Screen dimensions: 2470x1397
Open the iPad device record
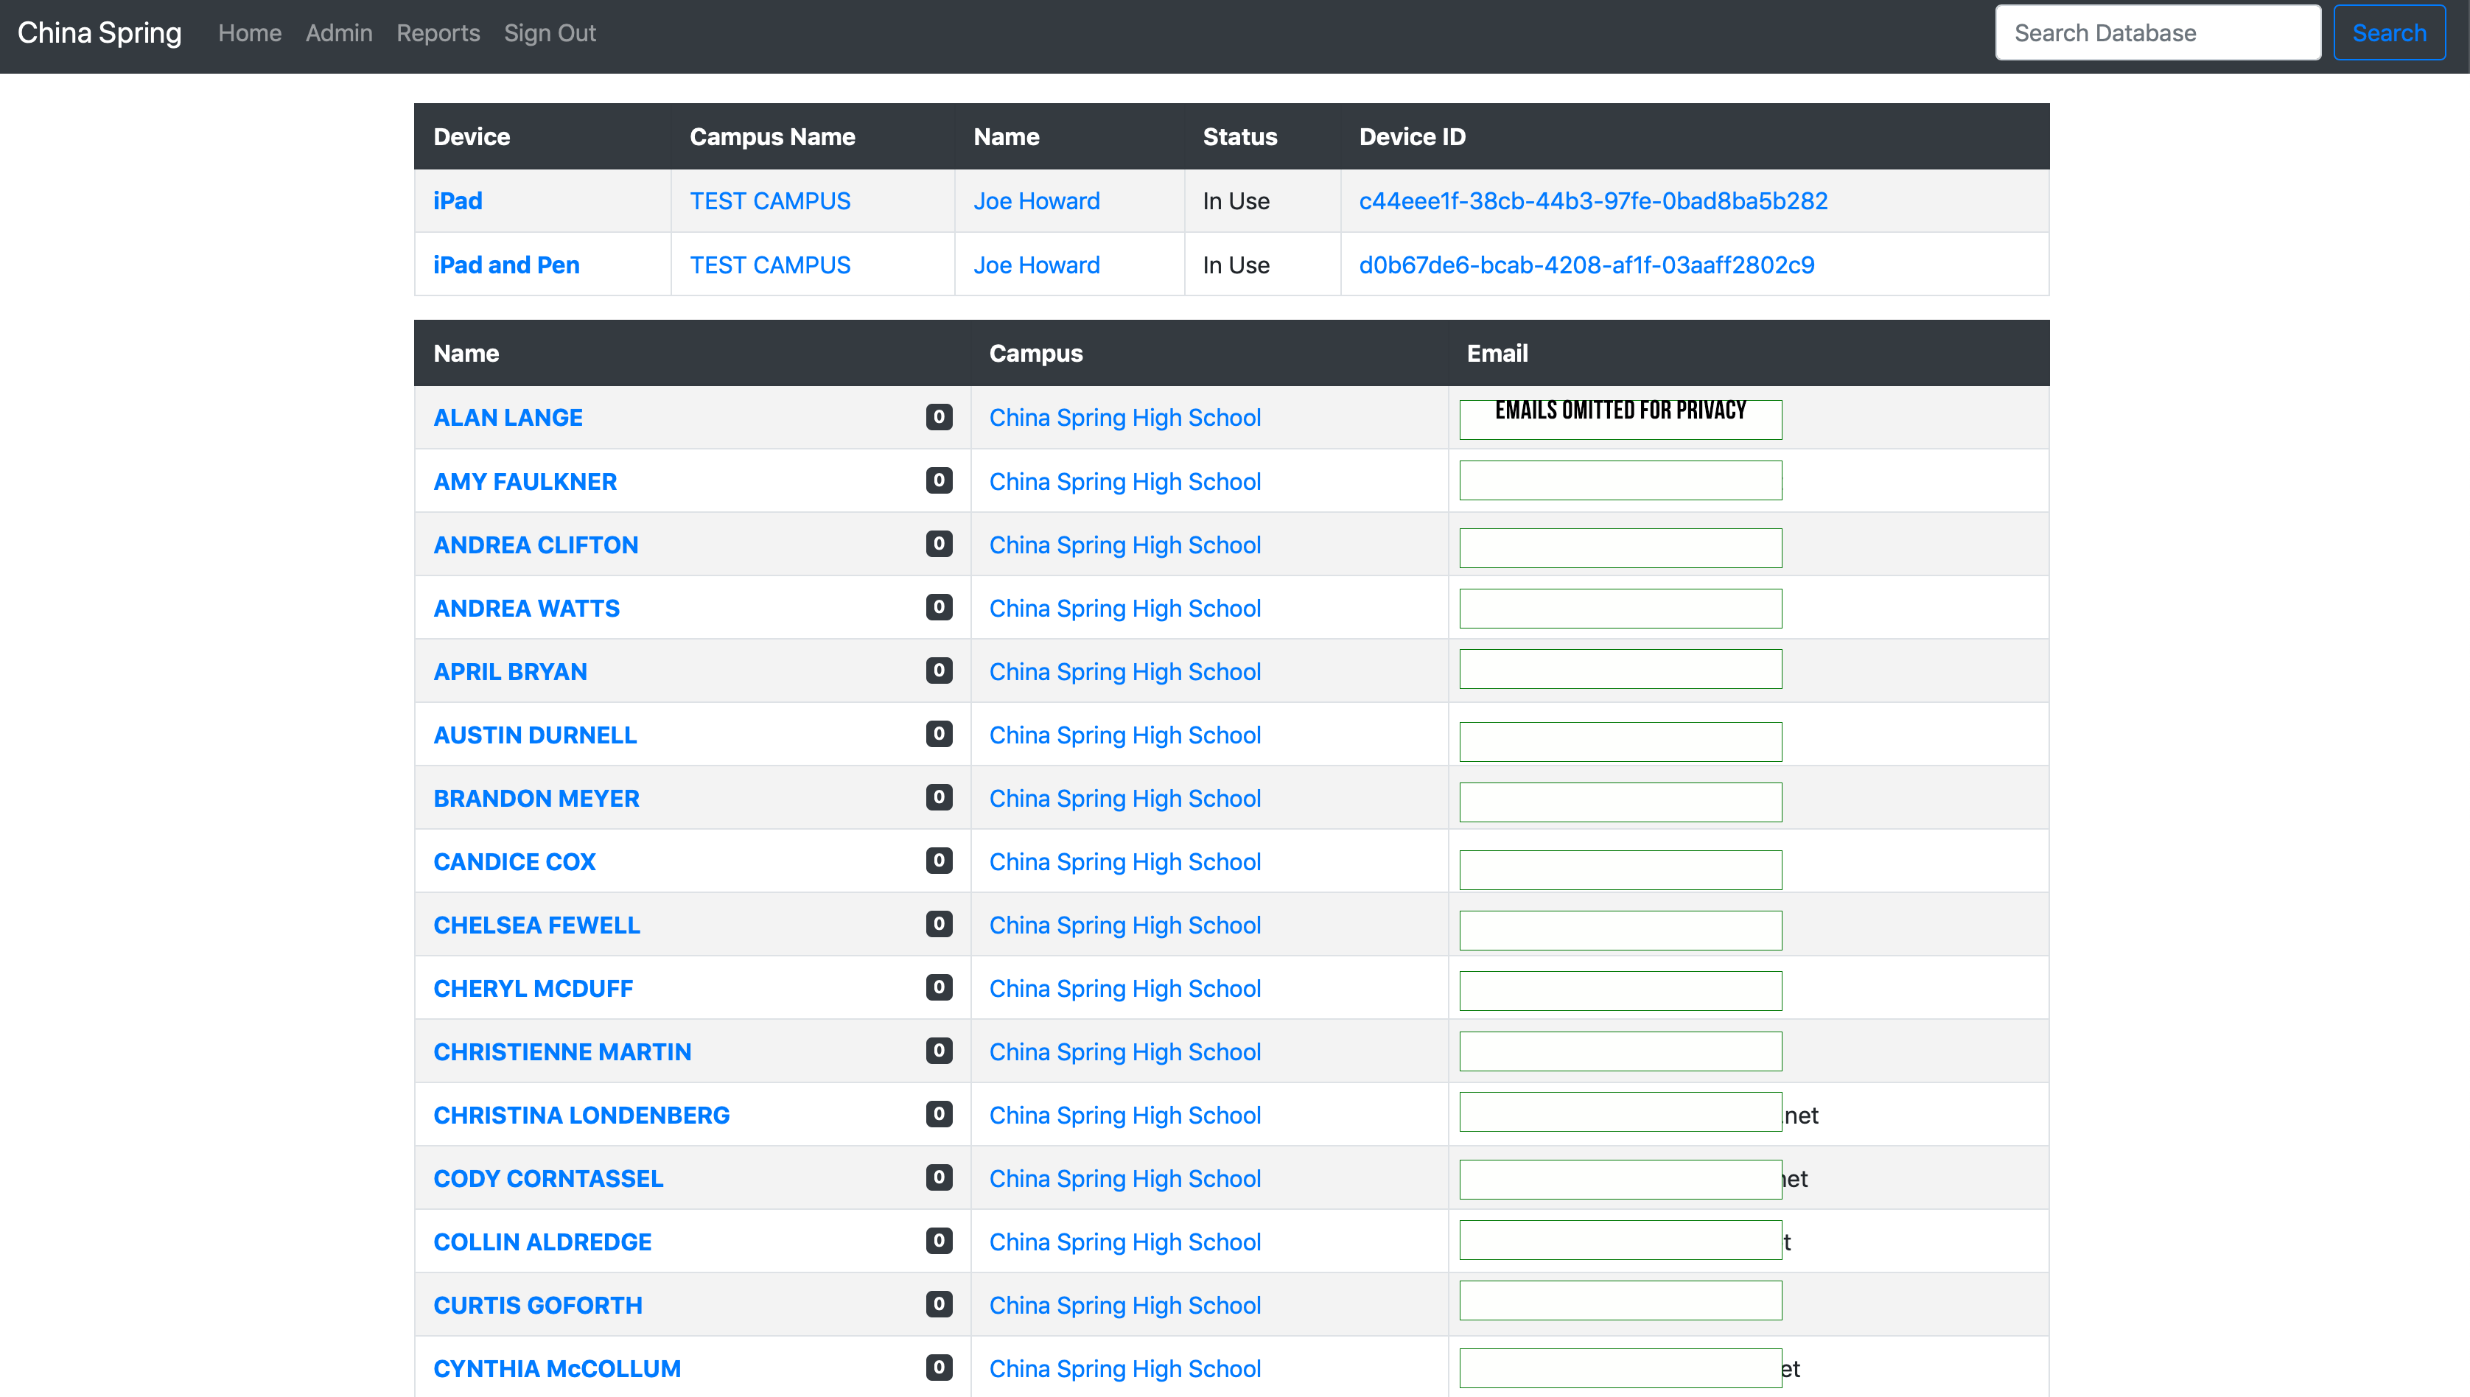458,200
